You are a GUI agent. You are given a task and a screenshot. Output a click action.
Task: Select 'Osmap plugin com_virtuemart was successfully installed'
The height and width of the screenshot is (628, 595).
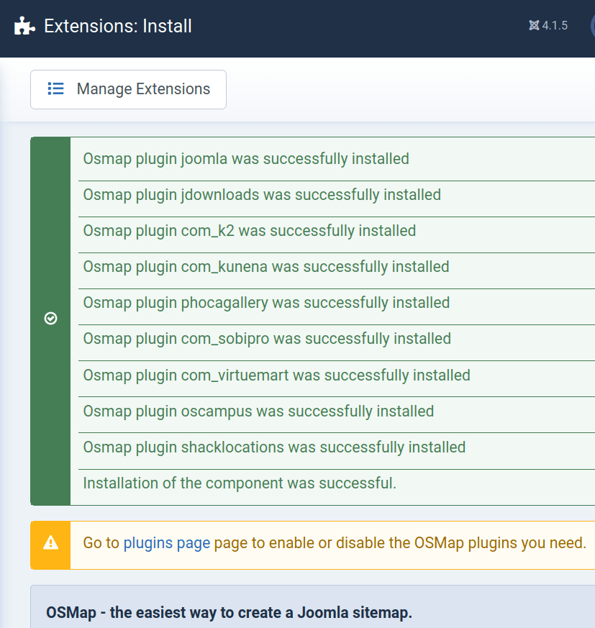(276, 376)
